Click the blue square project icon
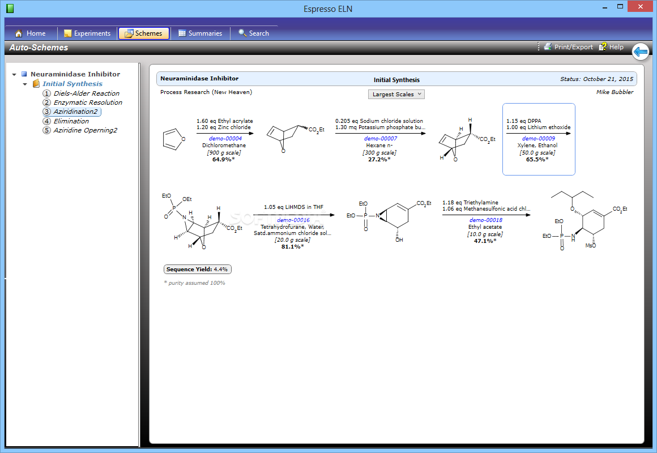 point(24,74)
